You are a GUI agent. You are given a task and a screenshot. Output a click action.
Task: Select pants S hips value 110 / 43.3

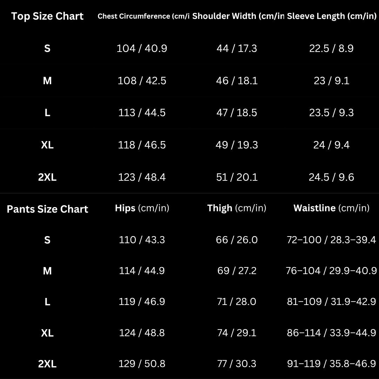click(142, 240)
